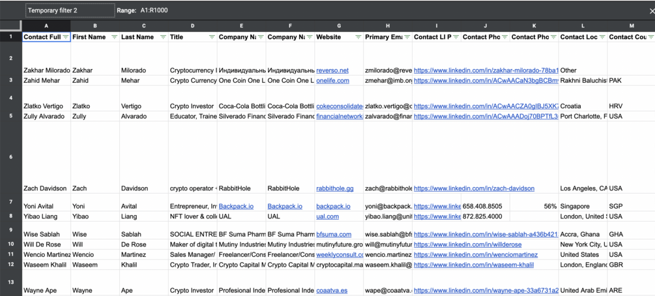Select country cell 'GBR'

pyautogui.click(x=631, y=264)
